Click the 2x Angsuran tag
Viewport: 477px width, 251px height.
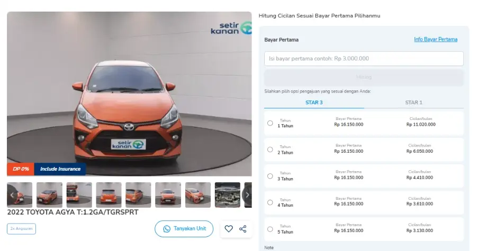click(21, 229)
